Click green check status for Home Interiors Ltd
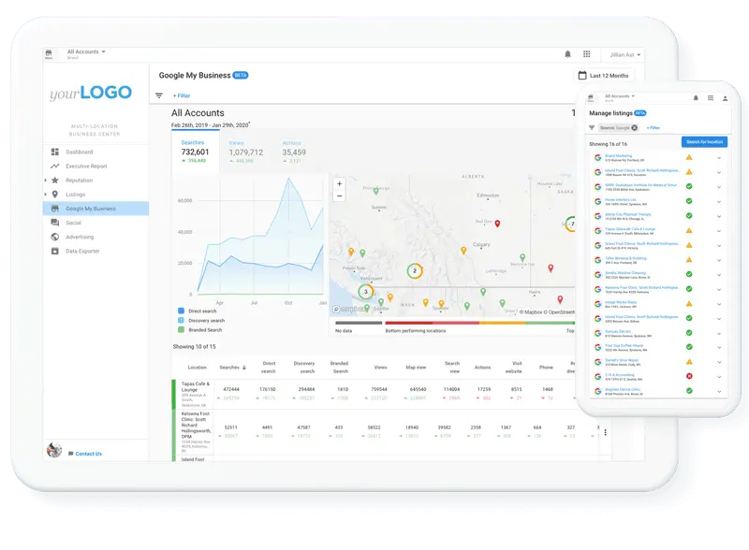The image size is (749, 550). tap(689, 201)
